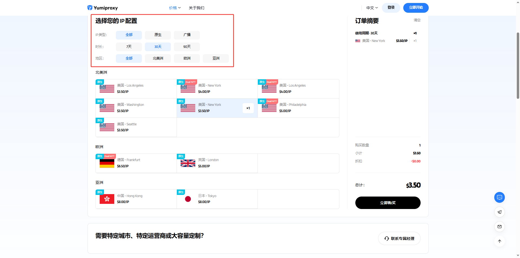
Task: Click US flag on Washington card
Action: 107,108
